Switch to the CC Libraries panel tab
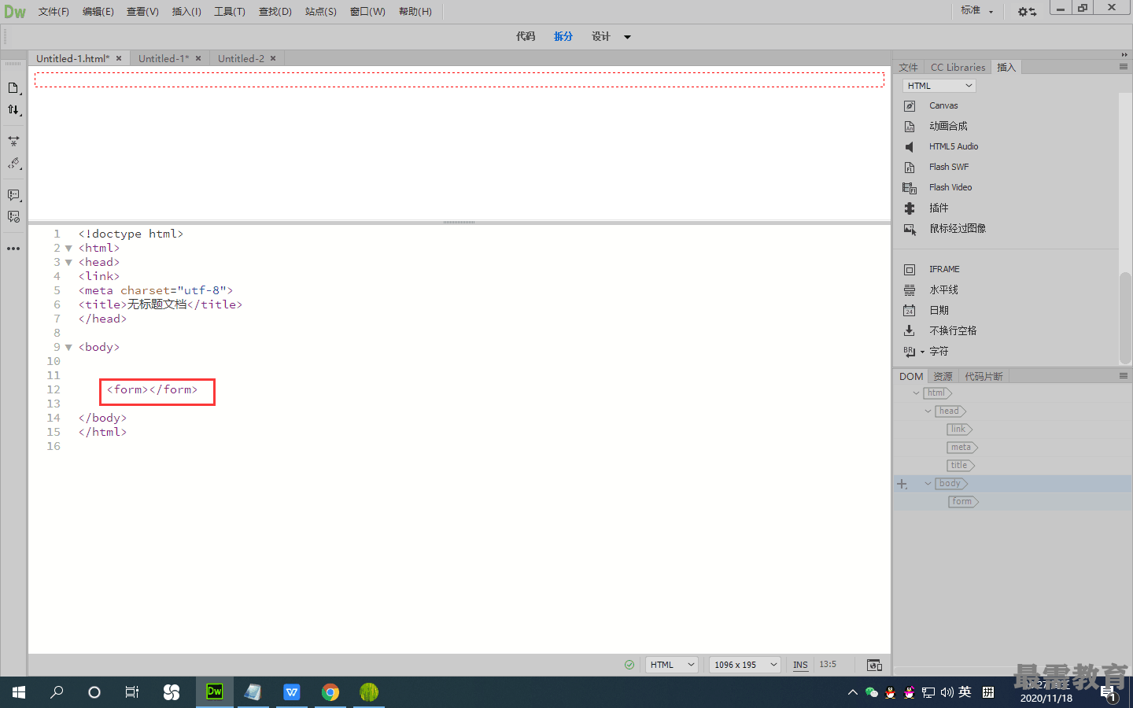This screenshot has height=708, width=1133. [958, 68]
